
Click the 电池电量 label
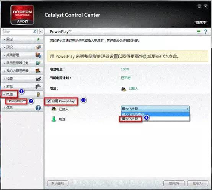(x=57, y=69)
